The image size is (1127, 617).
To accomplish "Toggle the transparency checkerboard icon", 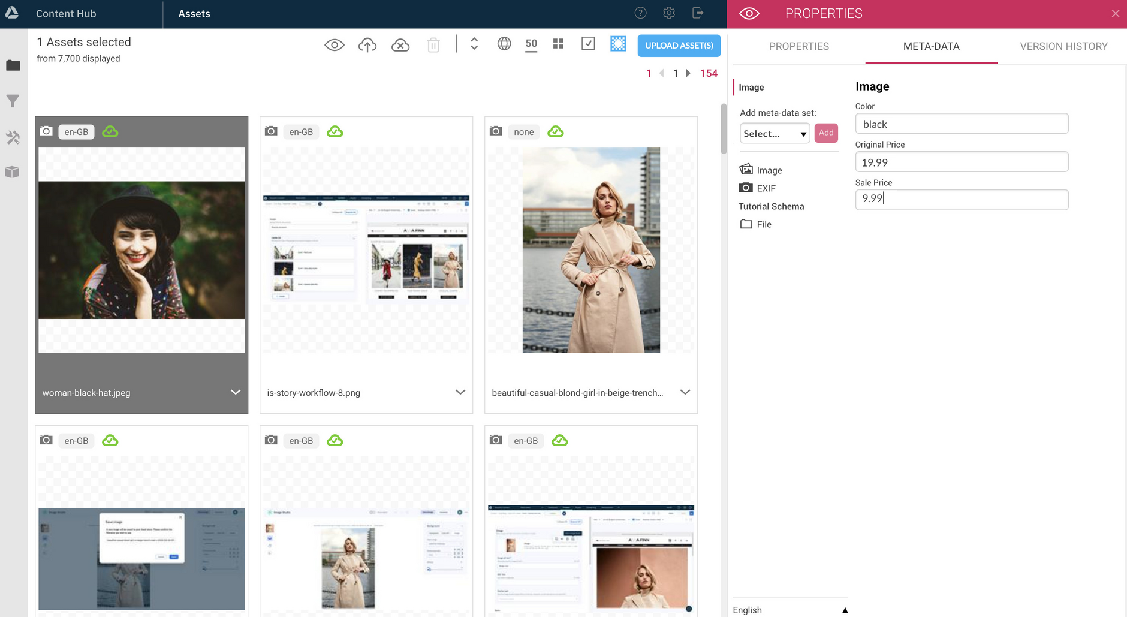I will (x=618, y=44).
